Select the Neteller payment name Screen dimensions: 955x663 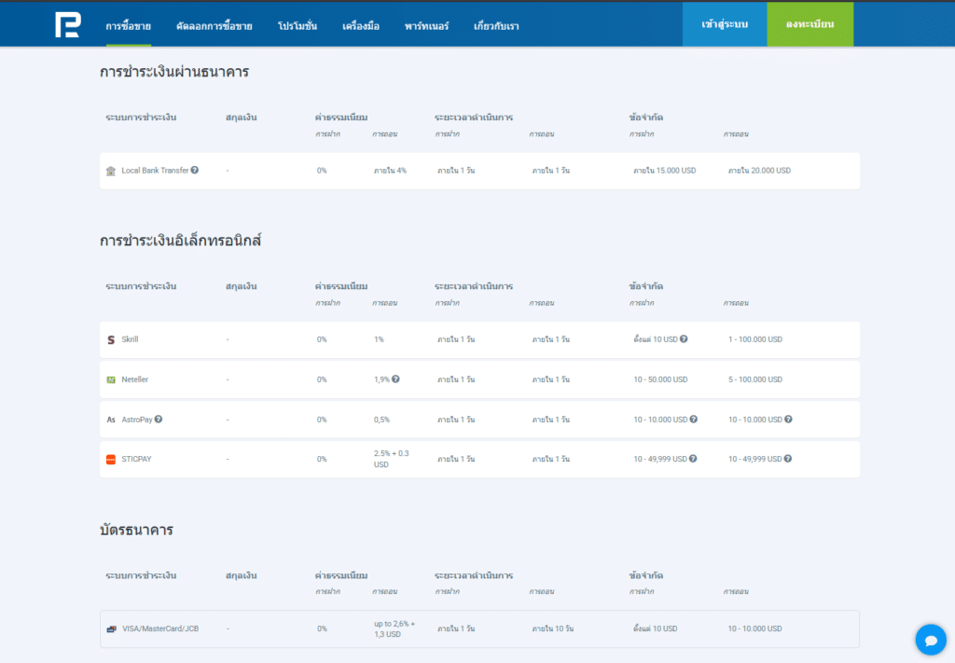coord(134,380)
